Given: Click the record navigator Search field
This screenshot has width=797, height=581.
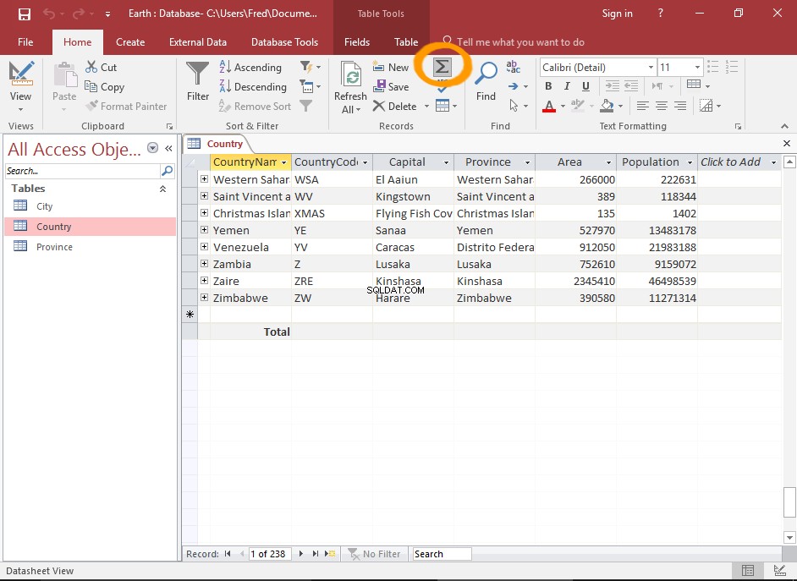Looking at the screenshot, I should [442, 554].
